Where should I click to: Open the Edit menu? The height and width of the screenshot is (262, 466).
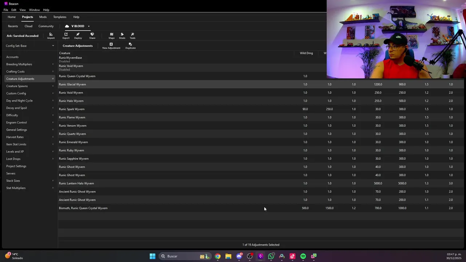14,10
